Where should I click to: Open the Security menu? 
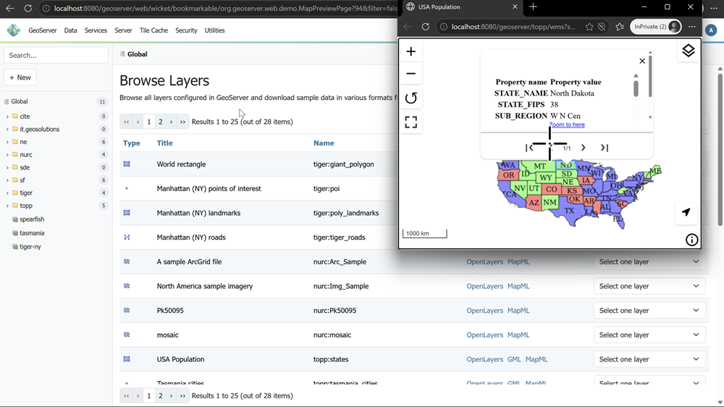[x=186, y=30]
